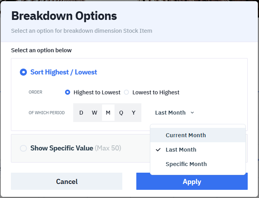
Task: Choose Specific Month from the dropdown list
Action: point(186,164)
